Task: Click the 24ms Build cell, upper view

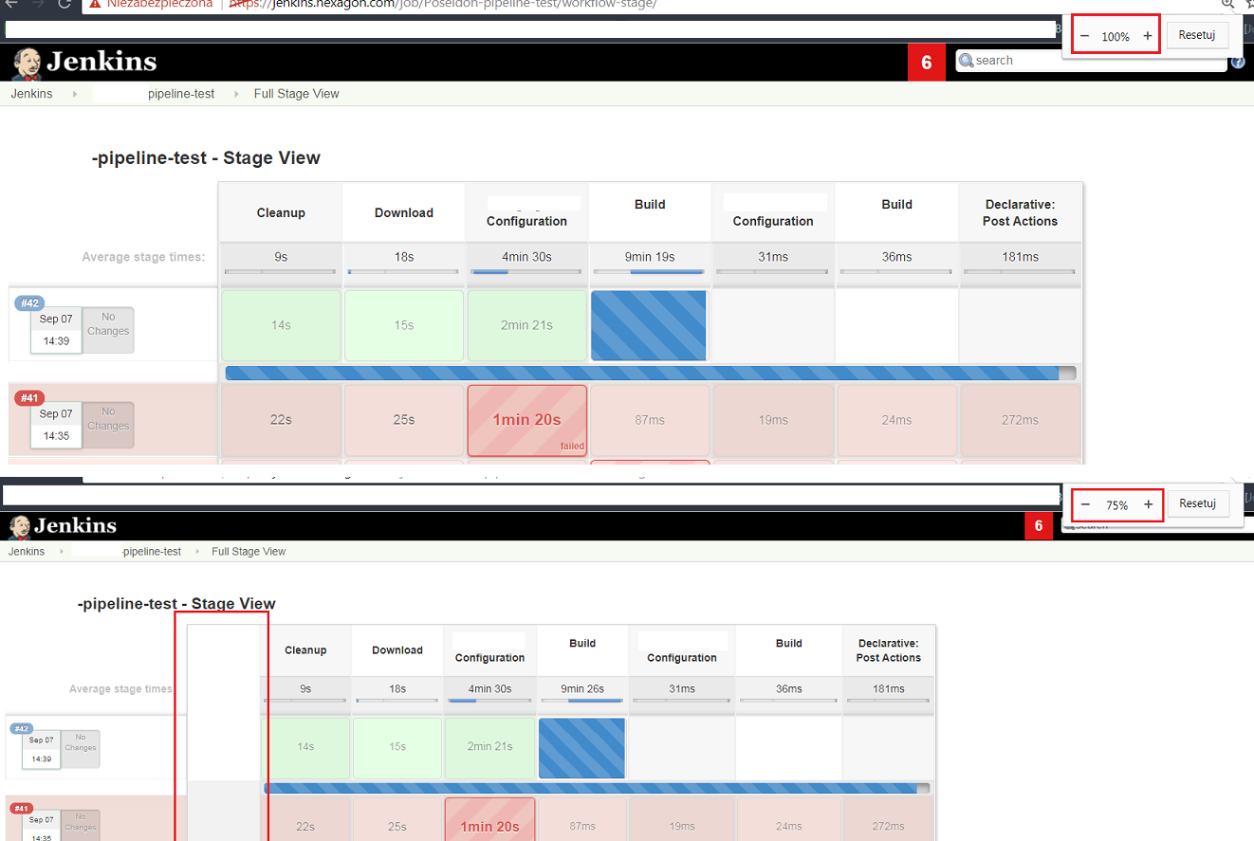Action: click(x=896, y=419)
